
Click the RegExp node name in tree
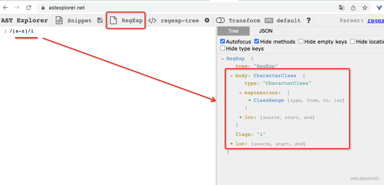tap(235, 59)
